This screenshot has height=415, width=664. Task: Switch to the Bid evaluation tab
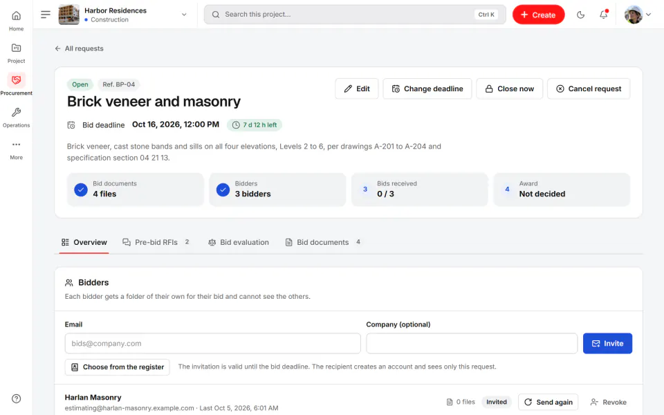coord(239,242)
